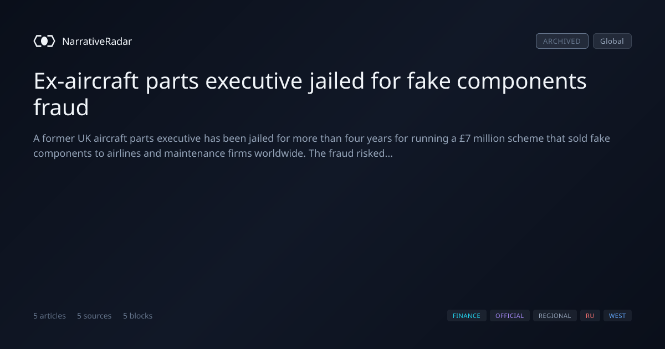Select the ARCHIVED status badge

(x=562, y=41)
